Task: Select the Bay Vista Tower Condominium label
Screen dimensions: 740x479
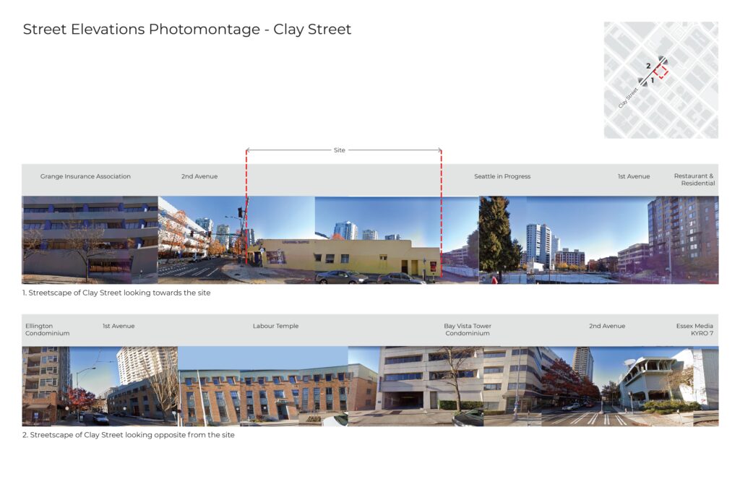Action: tap(468, 329)
